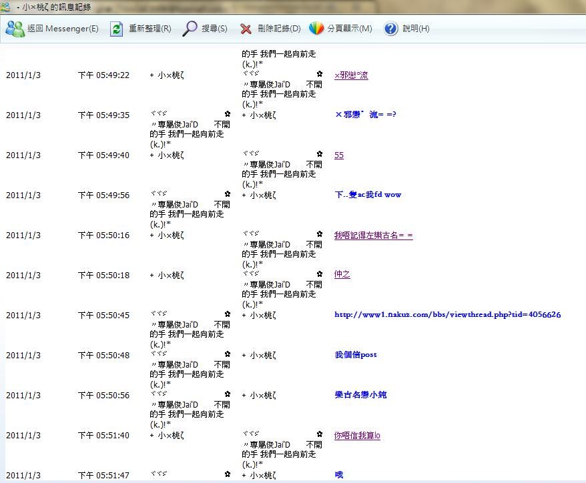
Task: Click the 仲之 message link
Action: pos(342,275)
